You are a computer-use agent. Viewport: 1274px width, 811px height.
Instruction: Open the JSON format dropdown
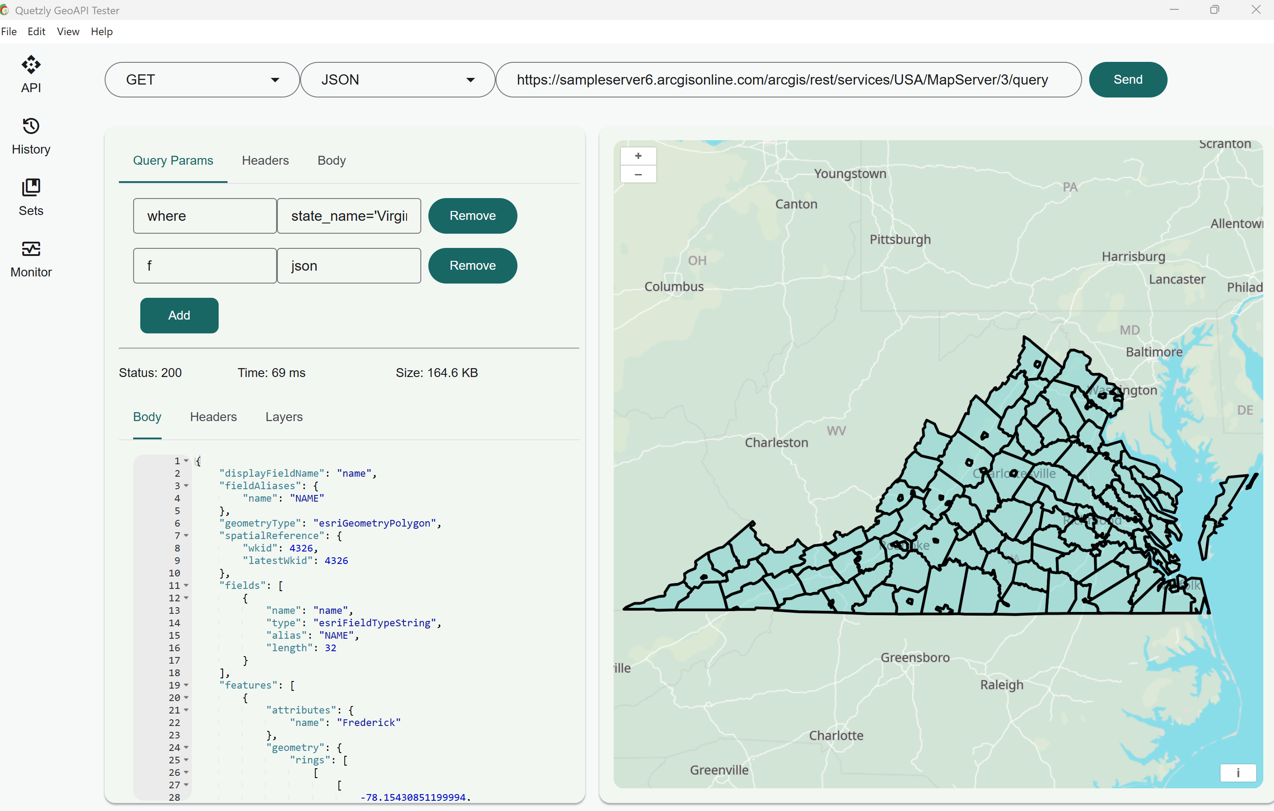[397, 80]
